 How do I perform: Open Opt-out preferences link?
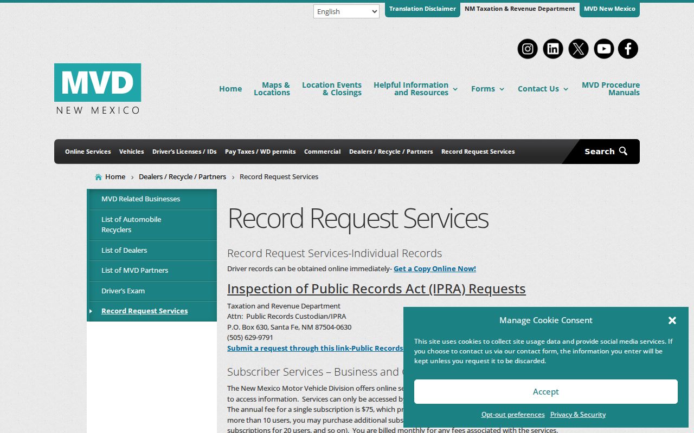[513, 415]
